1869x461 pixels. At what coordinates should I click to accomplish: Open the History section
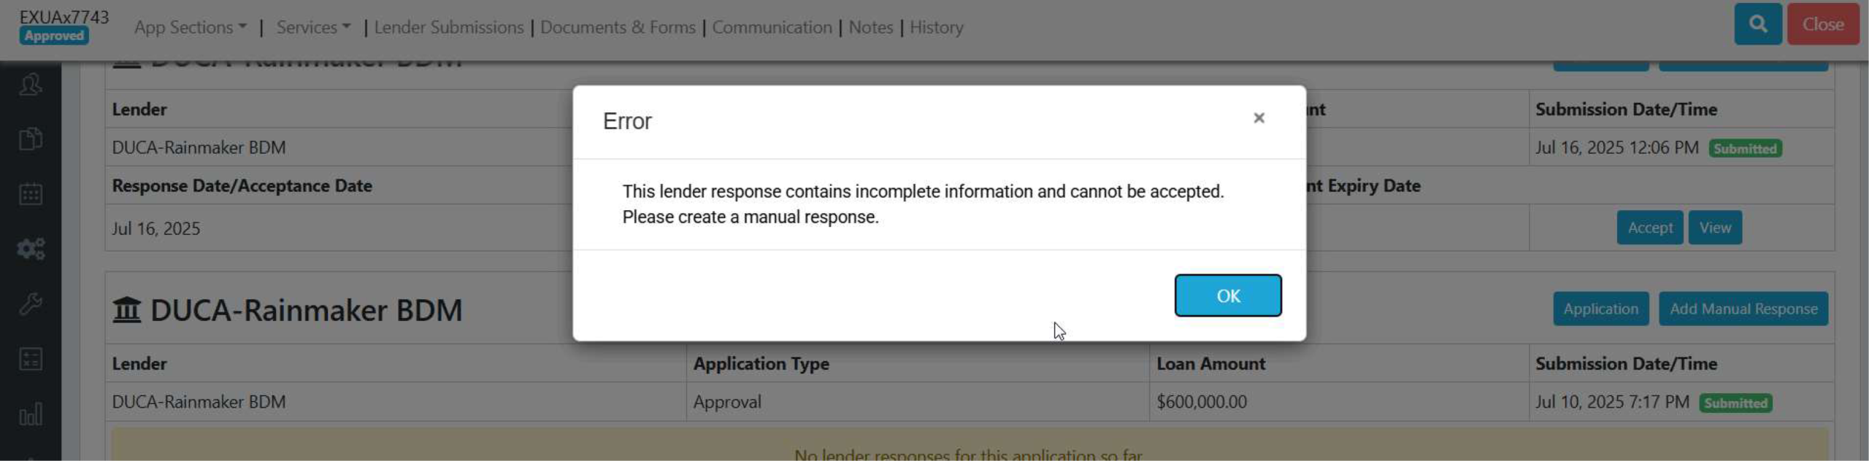pos(936,27)
